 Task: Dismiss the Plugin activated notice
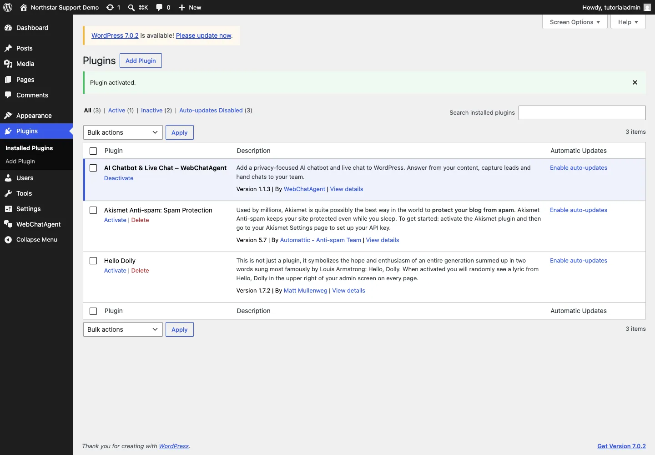[635, 82]
